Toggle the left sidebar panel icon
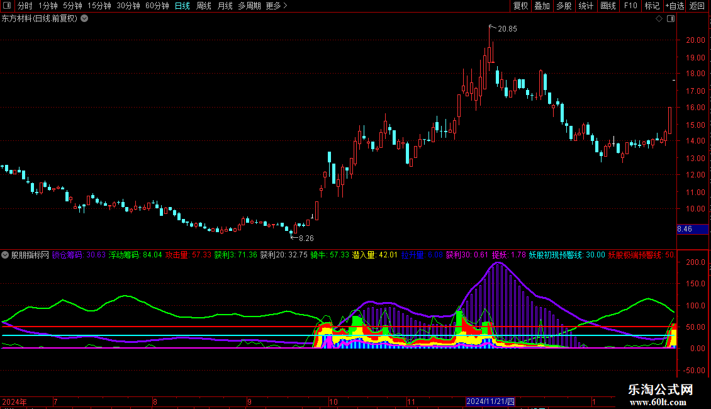 [7, 6]
